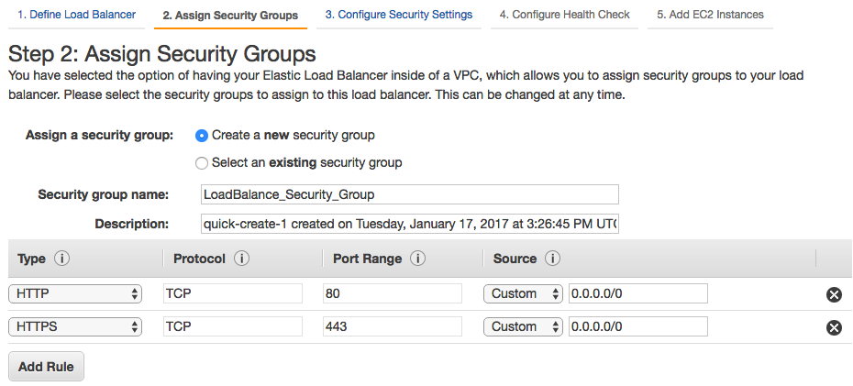Click the info icon next to Source
Screen dimensions: 853x386
pyautogui.click(x=552, y=259)
